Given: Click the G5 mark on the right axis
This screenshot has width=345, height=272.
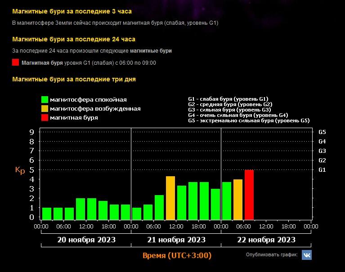Looking at the screenshot, I should (322, 132).
